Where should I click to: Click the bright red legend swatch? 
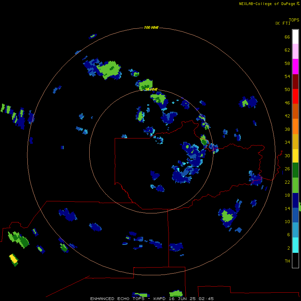(x=295, y=96)
